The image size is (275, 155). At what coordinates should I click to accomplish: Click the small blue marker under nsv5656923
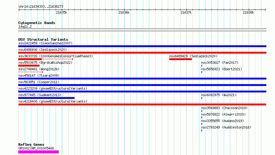(202, 72)
